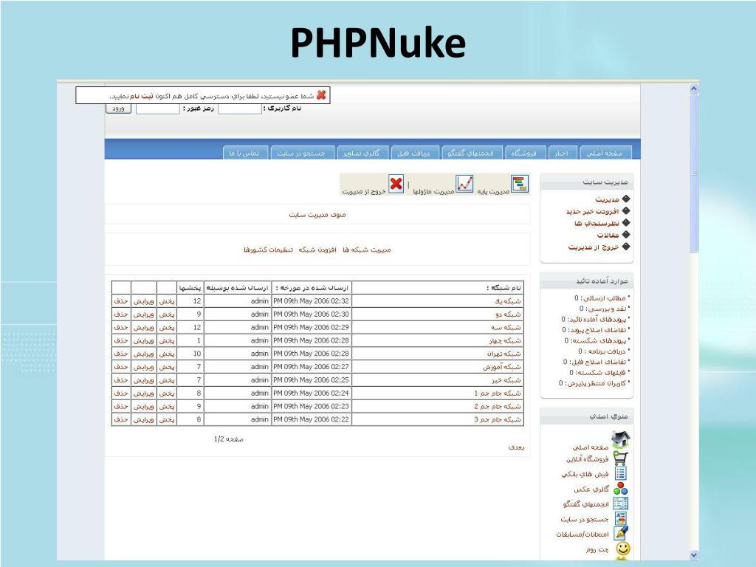Click the فیش های بانکی list icon

[620, 473]
